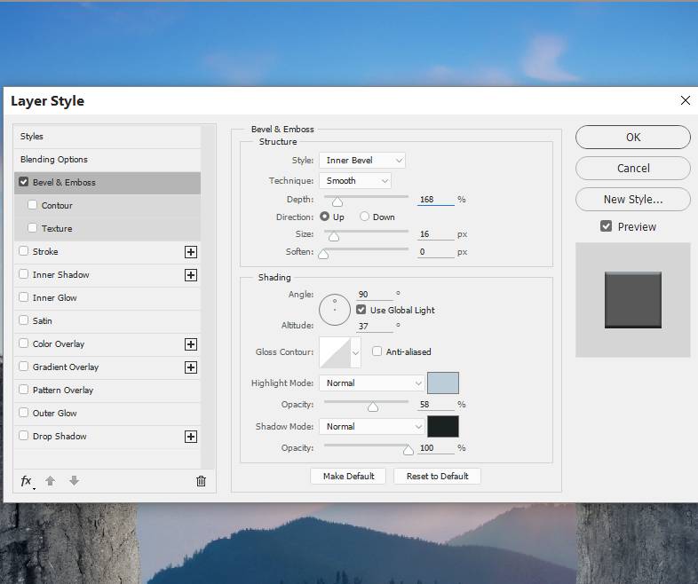Click the Depth percentage input field
The image size is (698, 584).
tap(436, 200)
